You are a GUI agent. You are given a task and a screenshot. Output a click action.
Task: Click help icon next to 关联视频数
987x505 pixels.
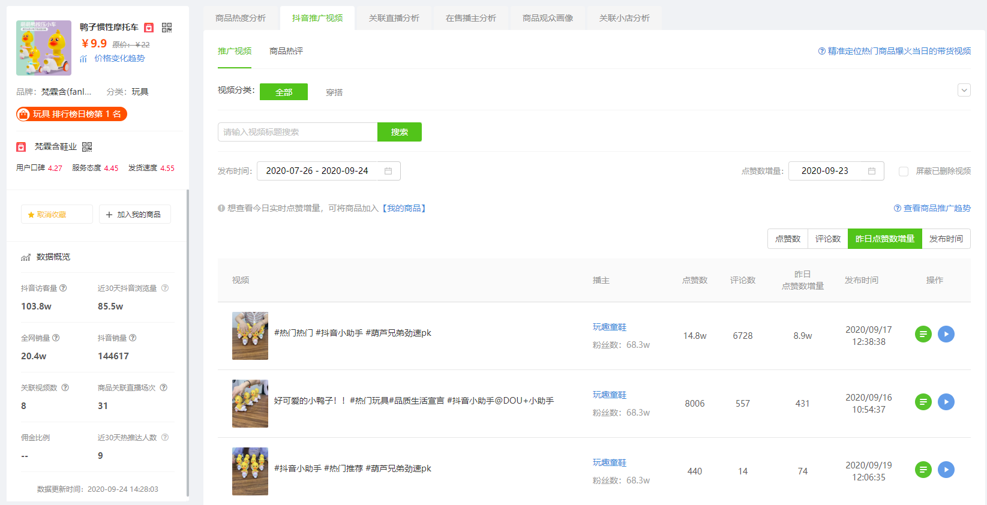(65, 387)
